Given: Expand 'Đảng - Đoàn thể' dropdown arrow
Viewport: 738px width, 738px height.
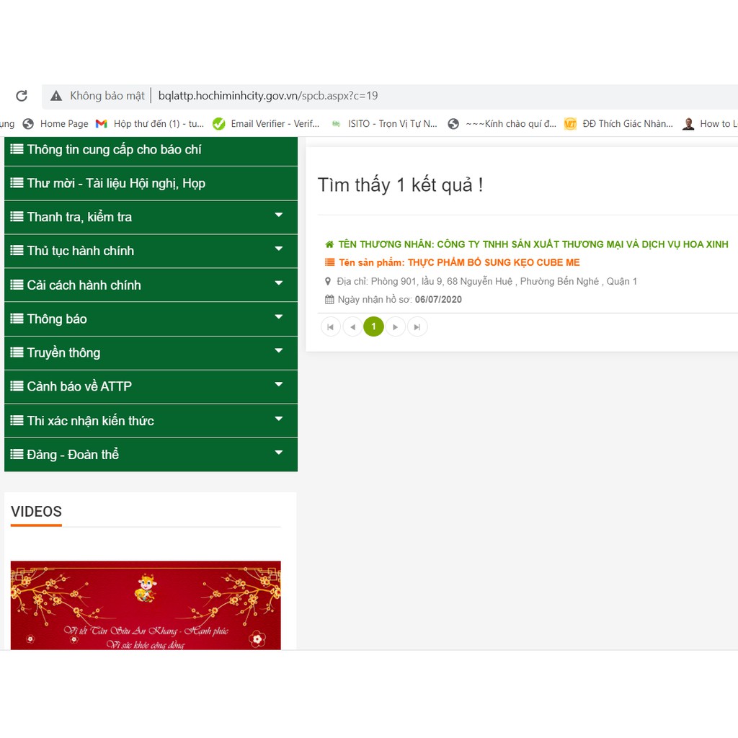Looking at the screenshot, I should click(x=279, y=453).
